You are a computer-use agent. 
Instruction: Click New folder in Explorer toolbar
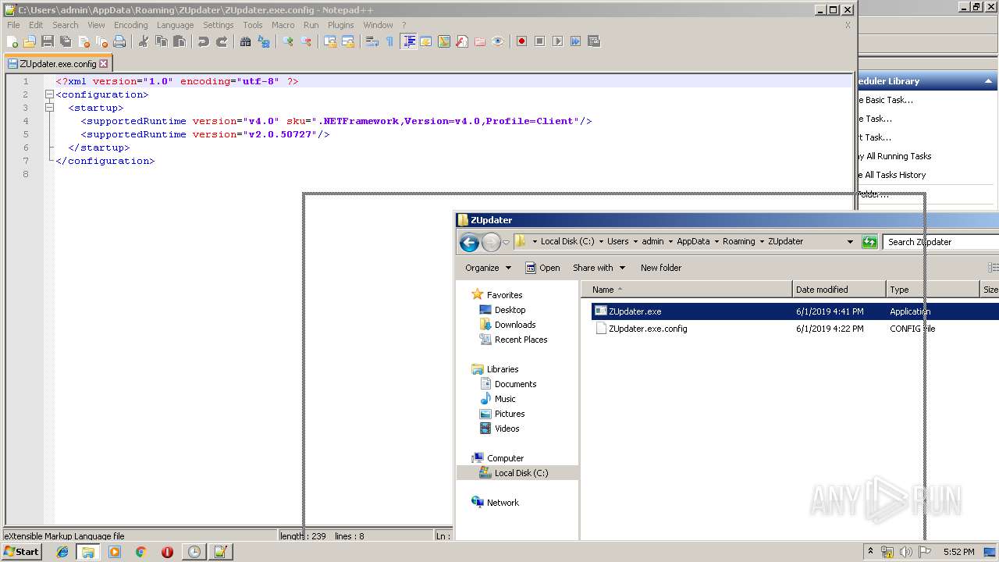point(661,268)
